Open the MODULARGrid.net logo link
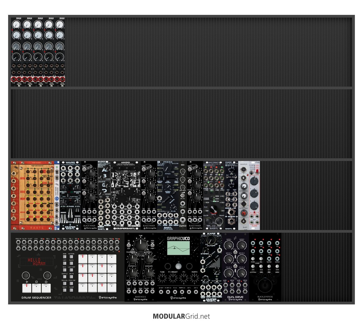Image resolution: width=363 pixels, height=322 pixels. (181, 316)
